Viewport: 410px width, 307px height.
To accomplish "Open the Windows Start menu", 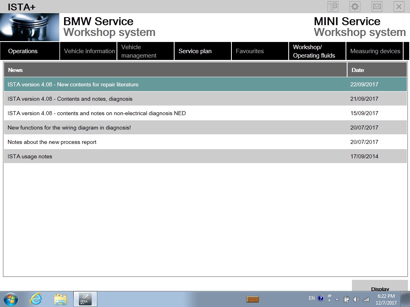I will (x=11, y=299).
